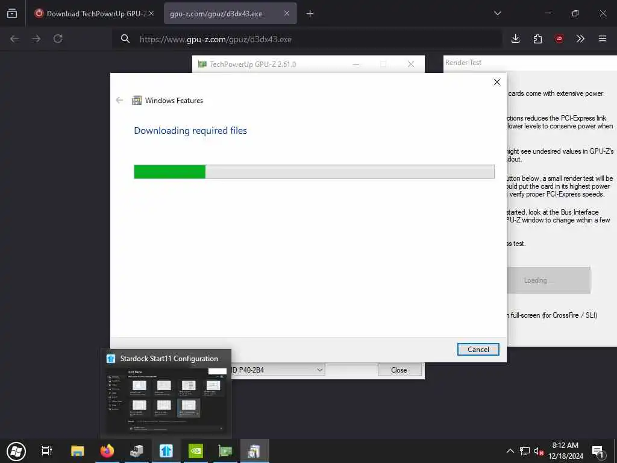
Task: Open a new browser tab
Action: (x=310, y=14)
